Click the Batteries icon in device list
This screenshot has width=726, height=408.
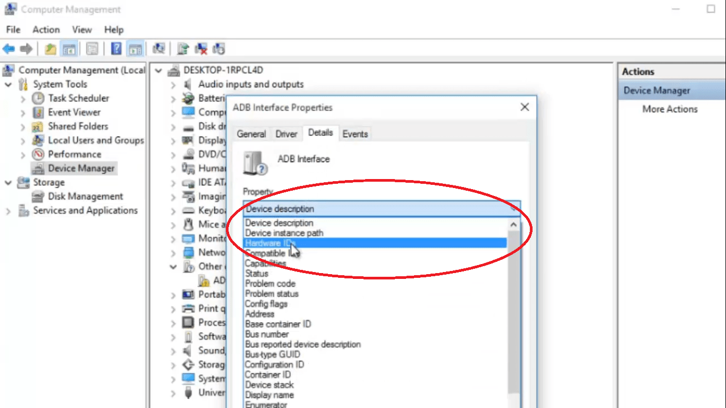tap(188, 98)
